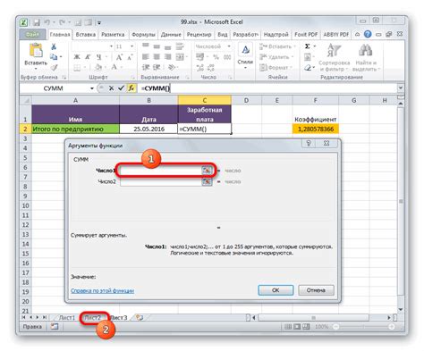Click the Insert Function fx icon
This screenshot has width=424, height=351.
pyautogui.click(x=131, y=88)
